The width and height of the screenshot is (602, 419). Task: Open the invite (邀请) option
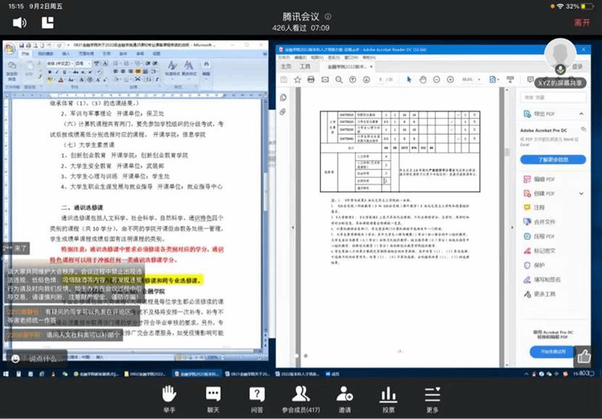click(x=345, y=398)
